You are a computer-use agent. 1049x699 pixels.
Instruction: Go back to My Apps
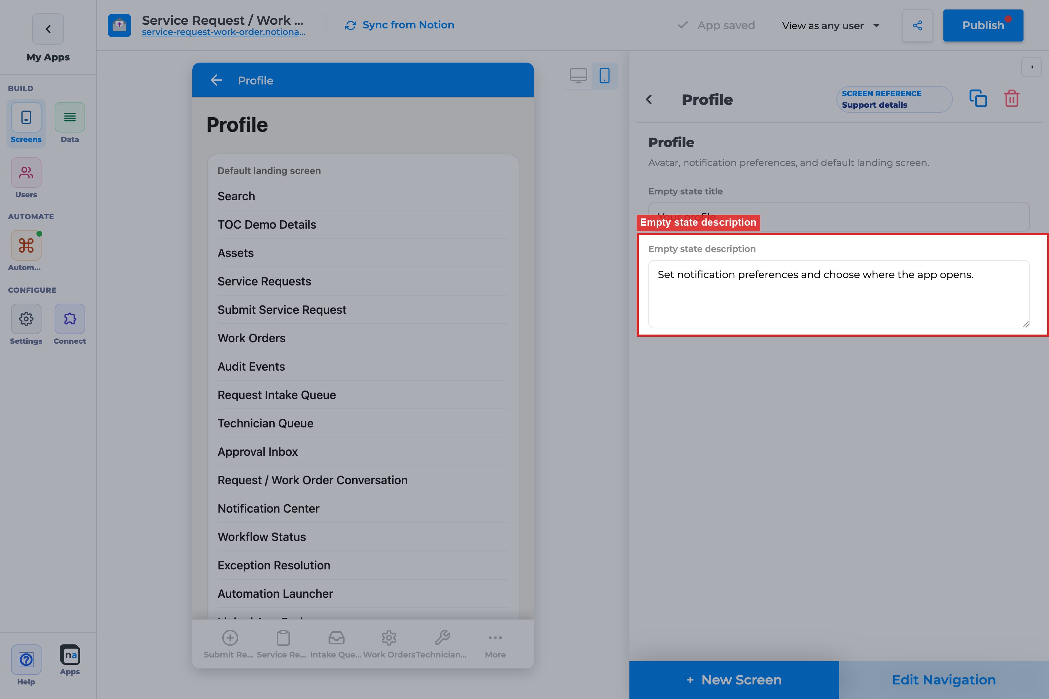click(x=48, y=29)
